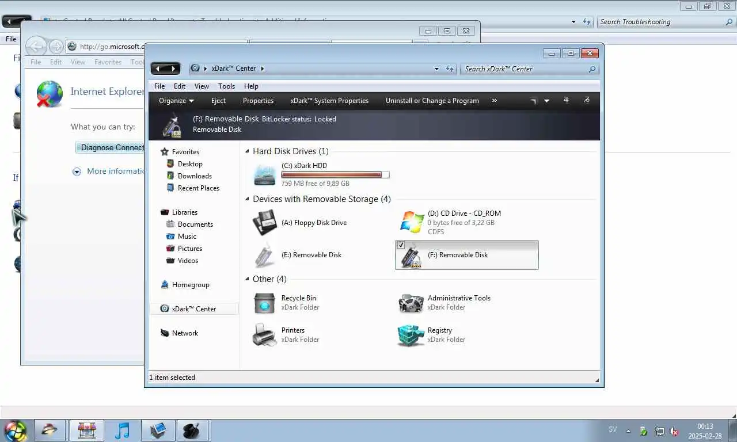Viewport: 737px width, 442px height.
Task: Open the Start menu orb
Action: coord(16,430)
